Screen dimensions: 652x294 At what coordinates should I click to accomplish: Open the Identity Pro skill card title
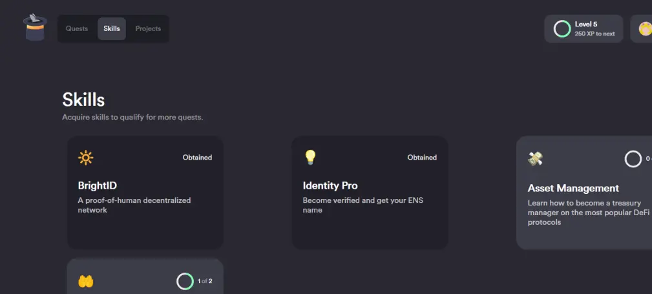click(x=330, y=185)
